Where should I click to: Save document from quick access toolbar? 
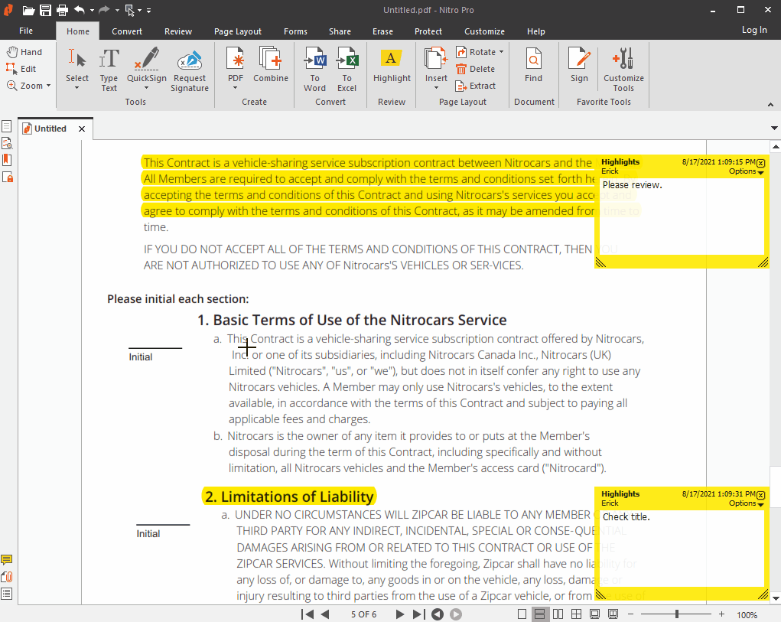pos(45,10)
